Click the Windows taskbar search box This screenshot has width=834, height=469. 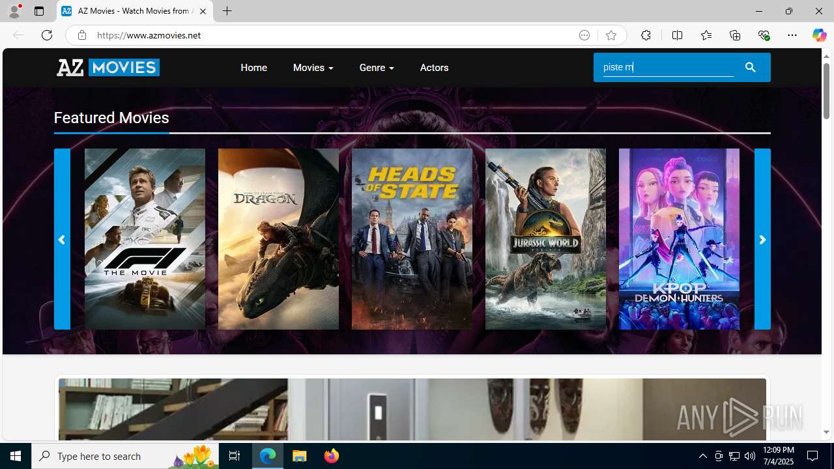(x=125, y=456)
